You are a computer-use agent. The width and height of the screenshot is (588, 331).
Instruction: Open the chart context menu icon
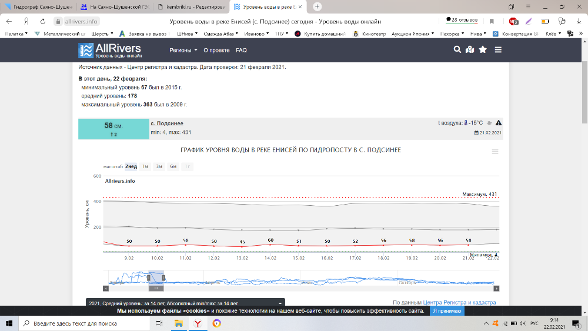point(495,152)
